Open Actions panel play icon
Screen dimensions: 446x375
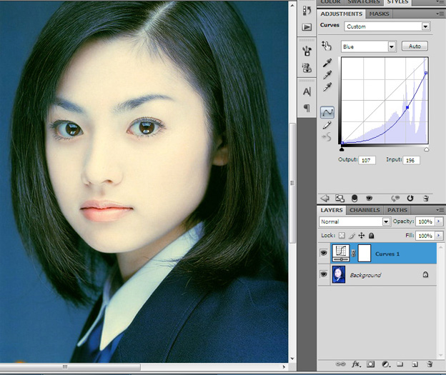pos(307,27)
